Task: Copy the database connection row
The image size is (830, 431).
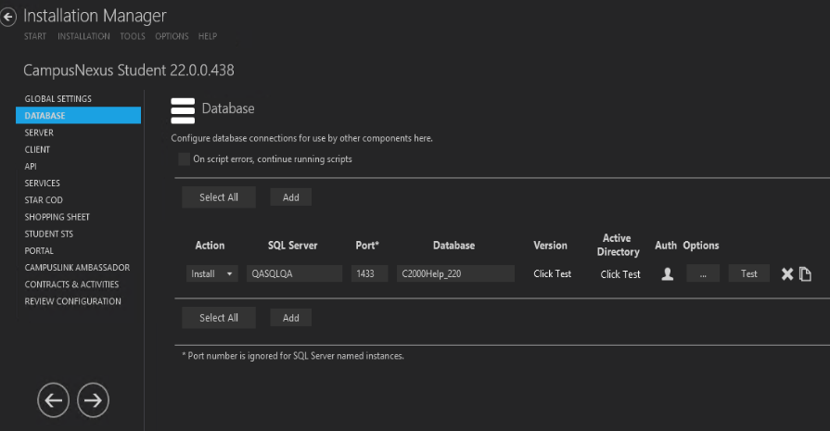Action: click(x=805, y=274)
